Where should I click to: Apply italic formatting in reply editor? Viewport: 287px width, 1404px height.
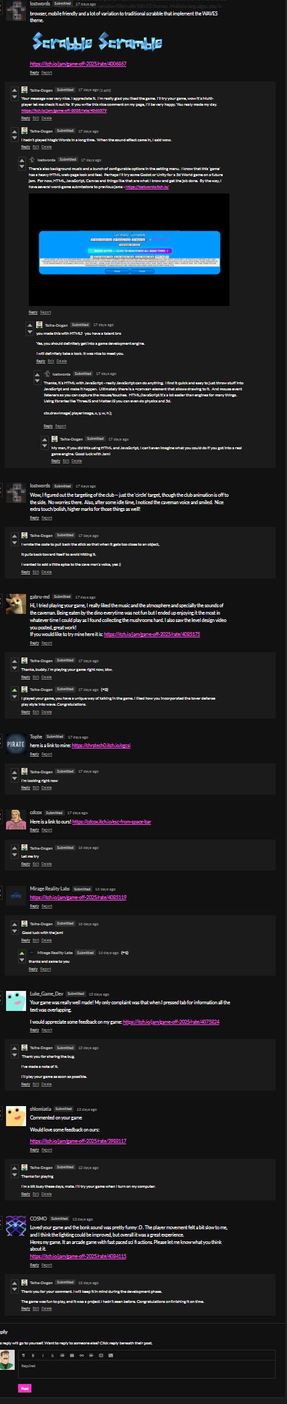(x=43, y=1355)
